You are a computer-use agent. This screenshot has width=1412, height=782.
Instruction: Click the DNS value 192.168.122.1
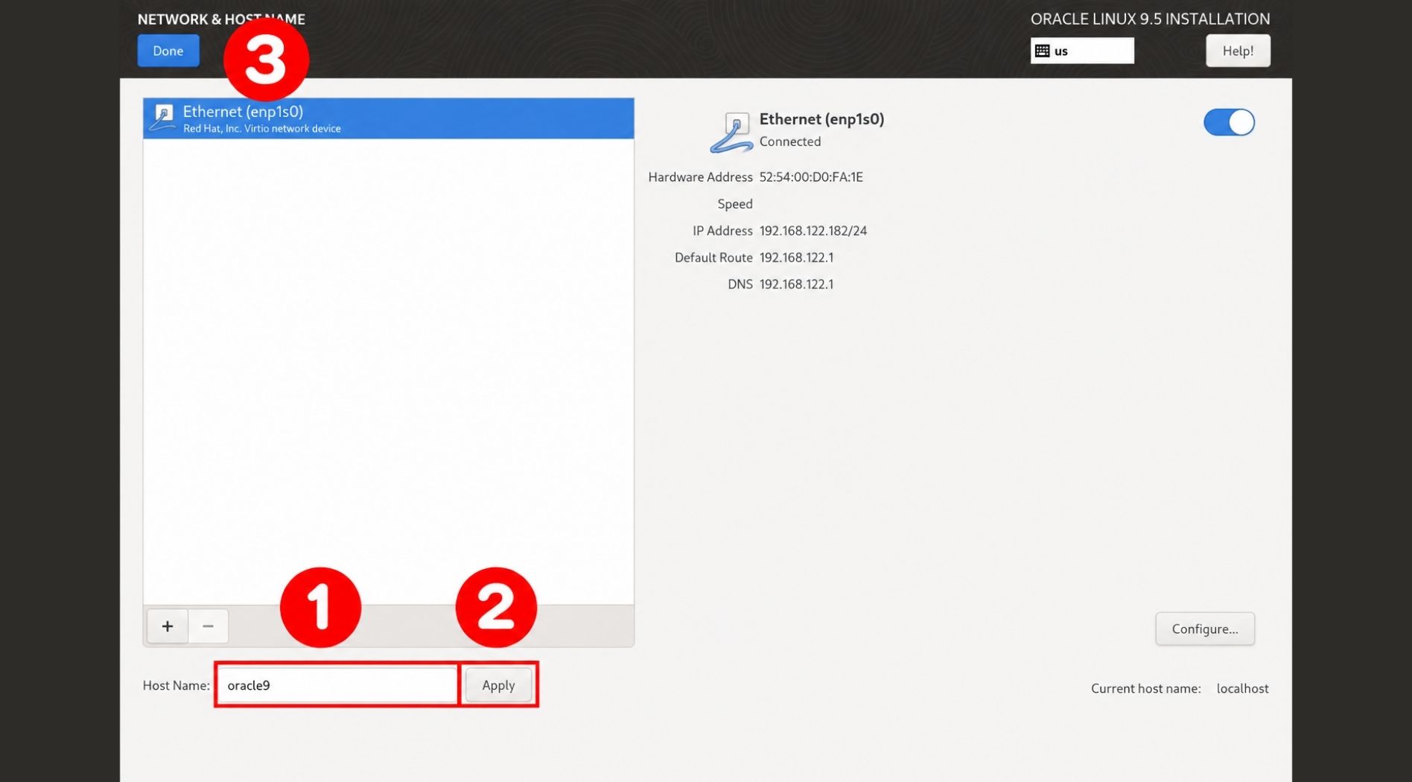[x=797, y=284]
